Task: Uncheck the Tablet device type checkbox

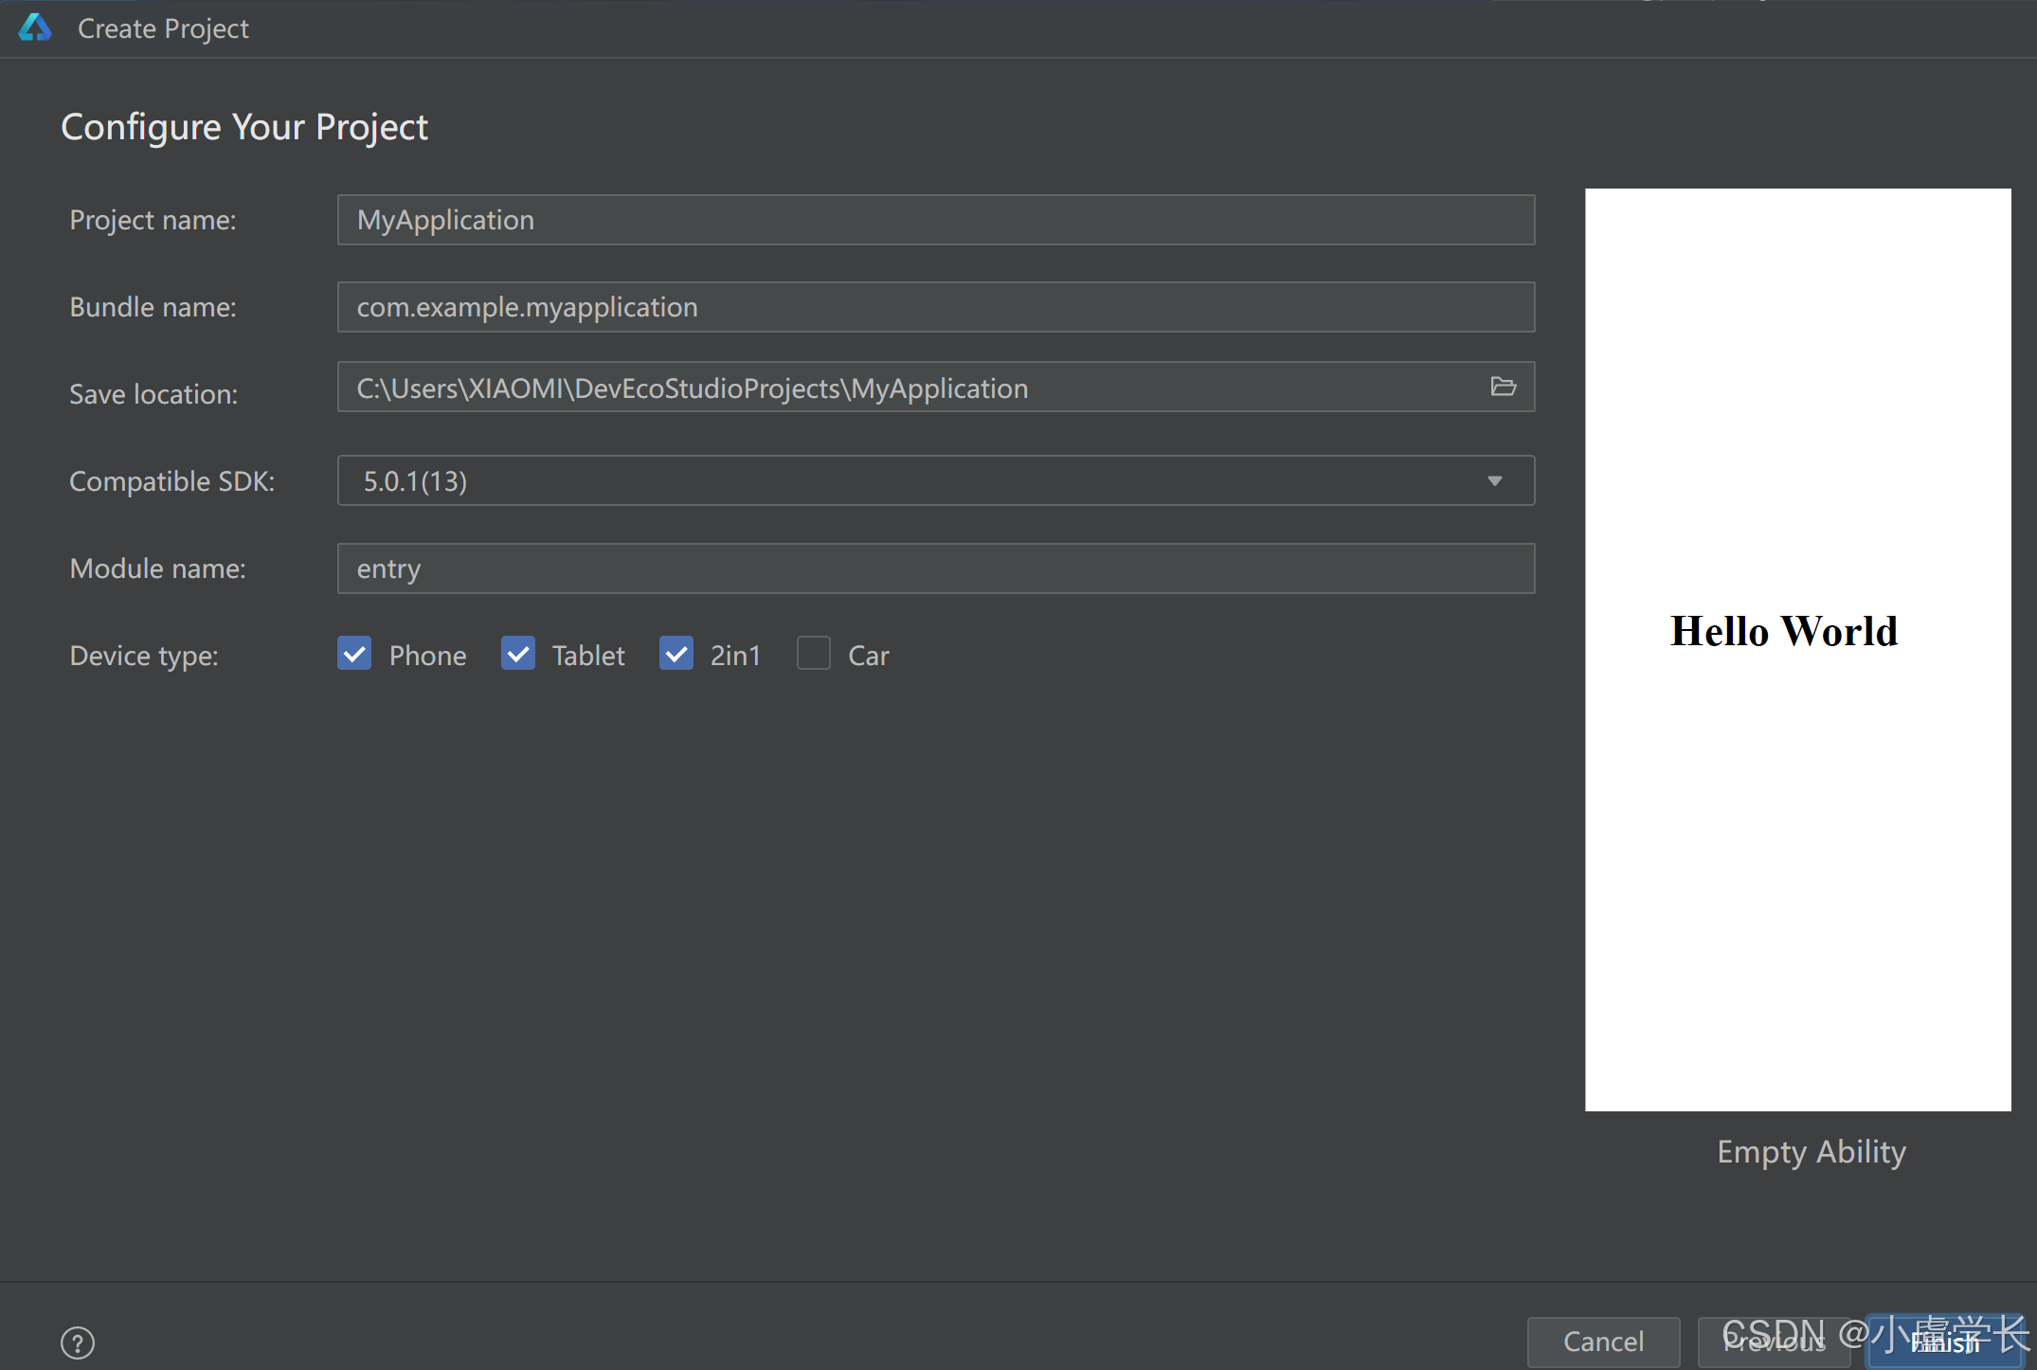Action: pos(518,654)
